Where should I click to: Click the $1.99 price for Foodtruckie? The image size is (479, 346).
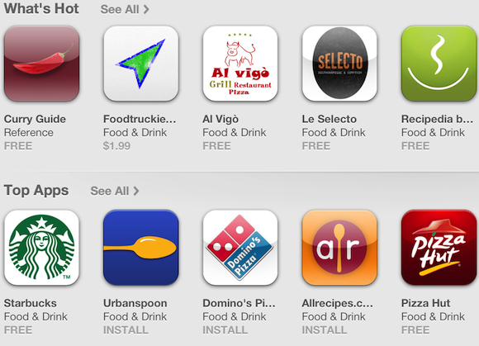click(116, 146)
